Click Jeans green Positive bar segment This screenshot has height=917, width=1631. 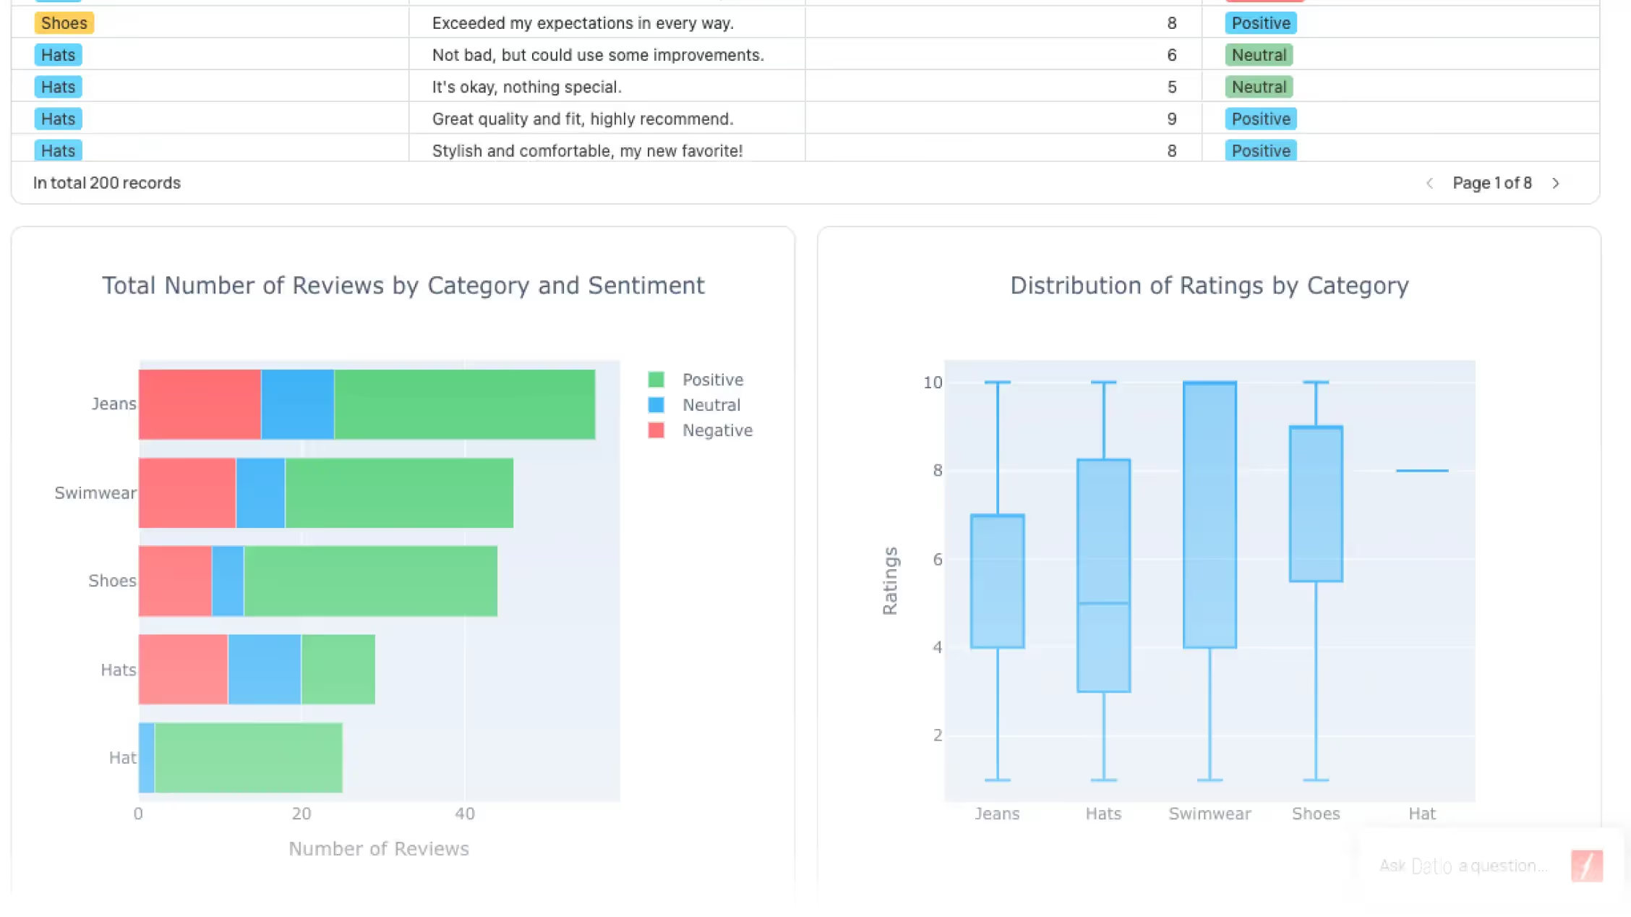[x=465, y=404]
